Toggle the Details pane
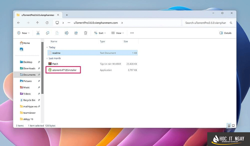Image resolution: width=250 pixels, height=146 pixels. [x=226, y=33]
